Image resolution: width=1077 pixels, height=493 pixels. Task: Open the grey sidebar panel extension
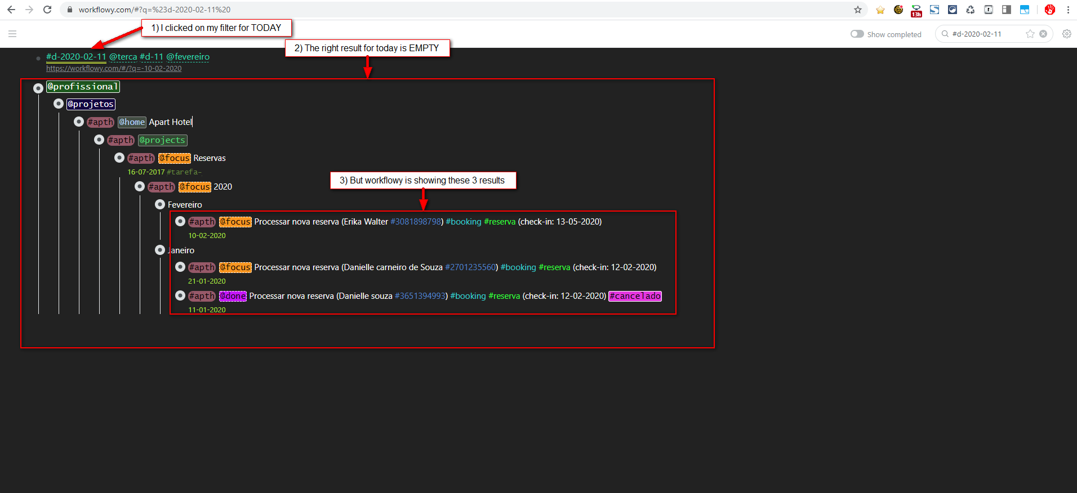1007,10
